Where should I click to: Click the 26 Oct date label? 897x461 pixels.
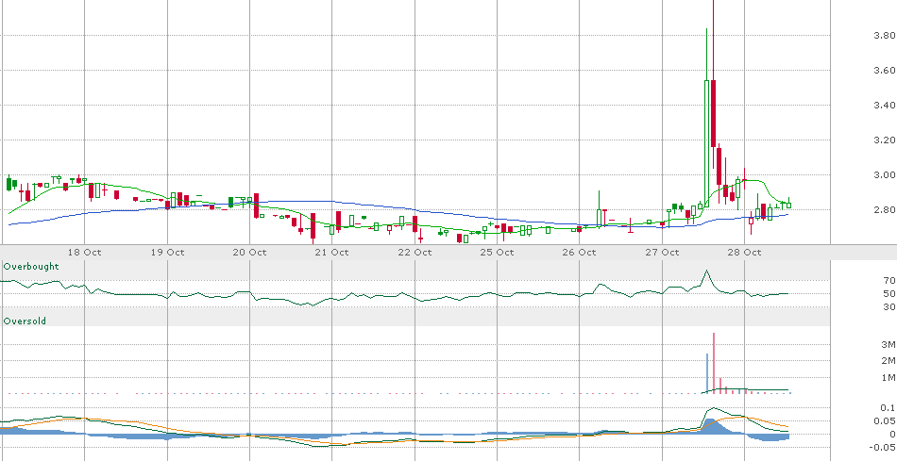(580, 252)
